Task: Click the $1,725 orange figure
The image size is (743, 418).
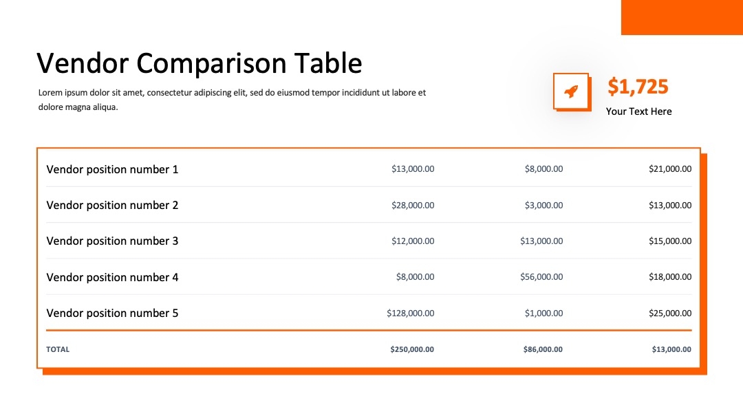Action: (638, 87)
